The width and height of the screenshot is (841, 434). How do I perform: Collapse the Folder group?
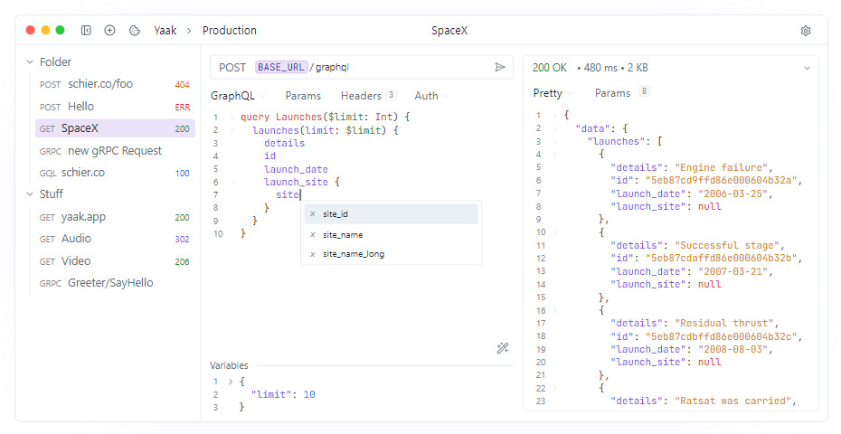pyautogui.click(x=30, y=62)
